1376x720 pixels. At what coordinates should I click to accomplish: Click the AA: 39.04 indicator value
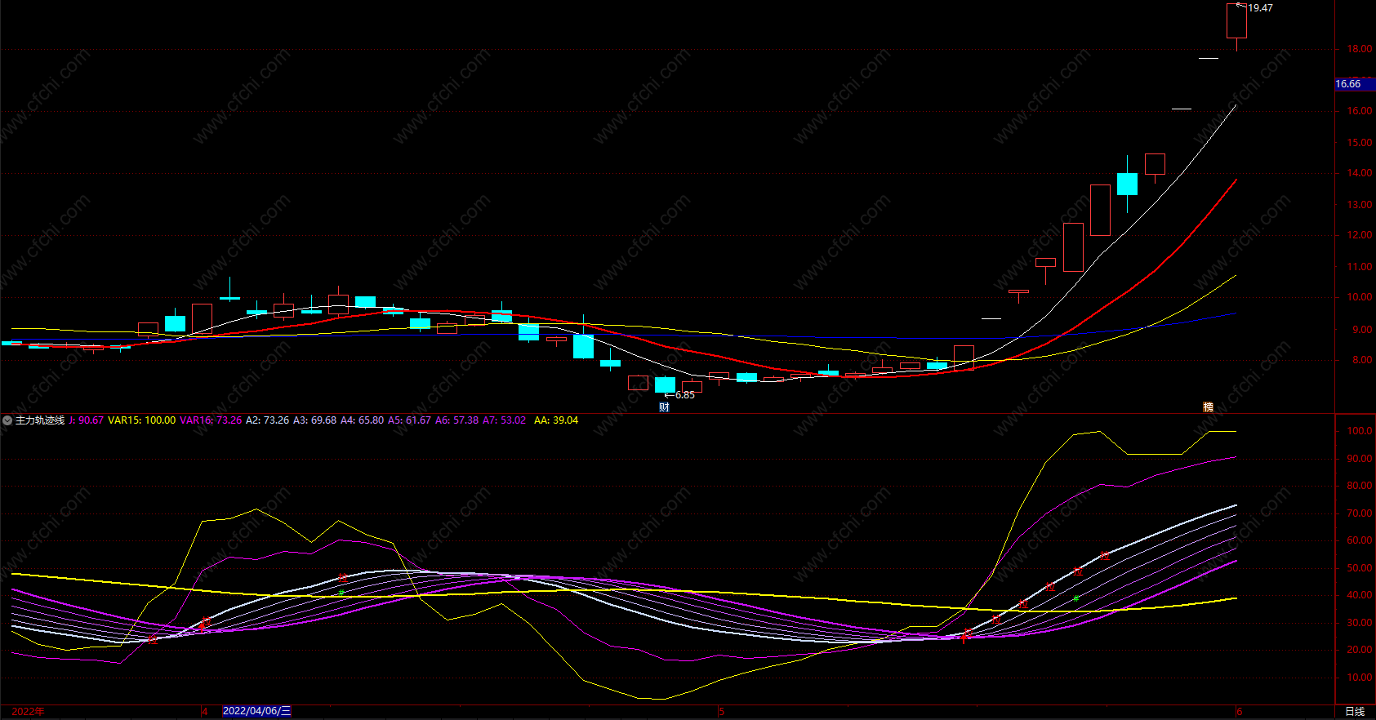click(x=556, y=420)
